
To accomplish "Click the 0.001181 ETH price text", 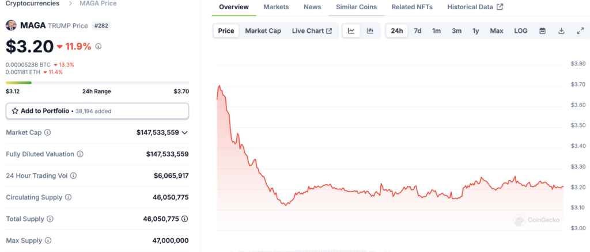I will pos(23,72).
